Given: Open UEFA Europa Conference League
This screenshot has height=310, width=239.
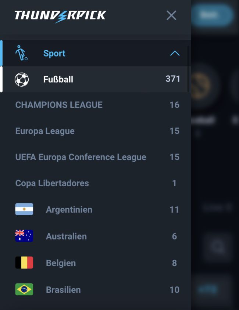Looking at the screenshot, I should (x=81, y=157).
